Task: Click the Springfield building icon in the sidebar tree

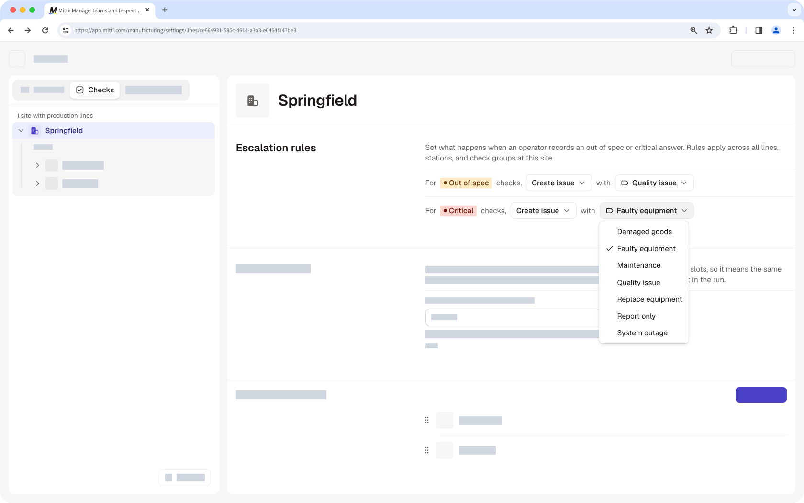Action: (35, 131)
